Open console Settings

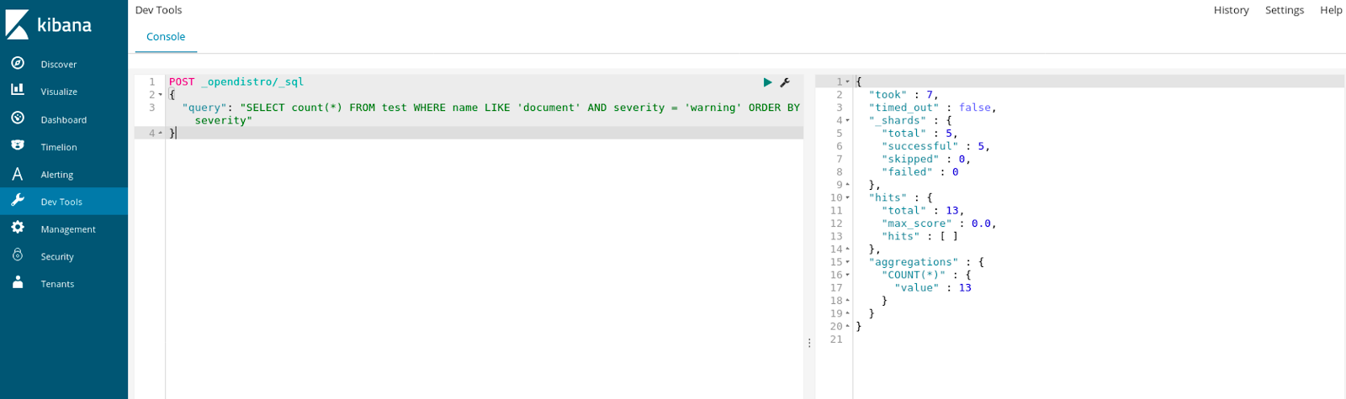pyautogui.click(x=1285, y=10)
